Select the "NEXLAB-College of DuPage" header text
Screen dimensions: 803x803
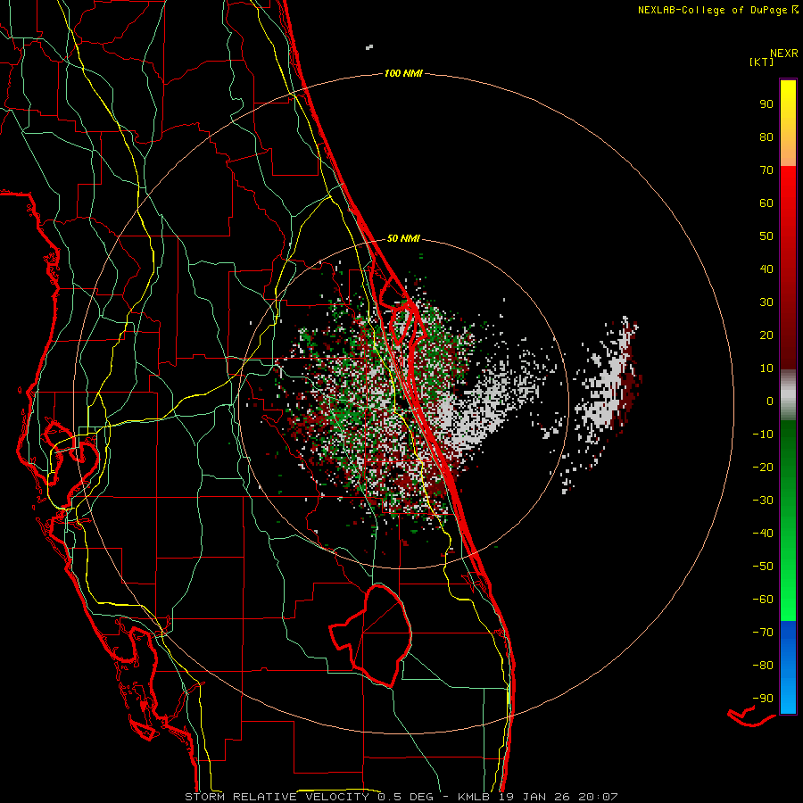(x=713, y=10)
